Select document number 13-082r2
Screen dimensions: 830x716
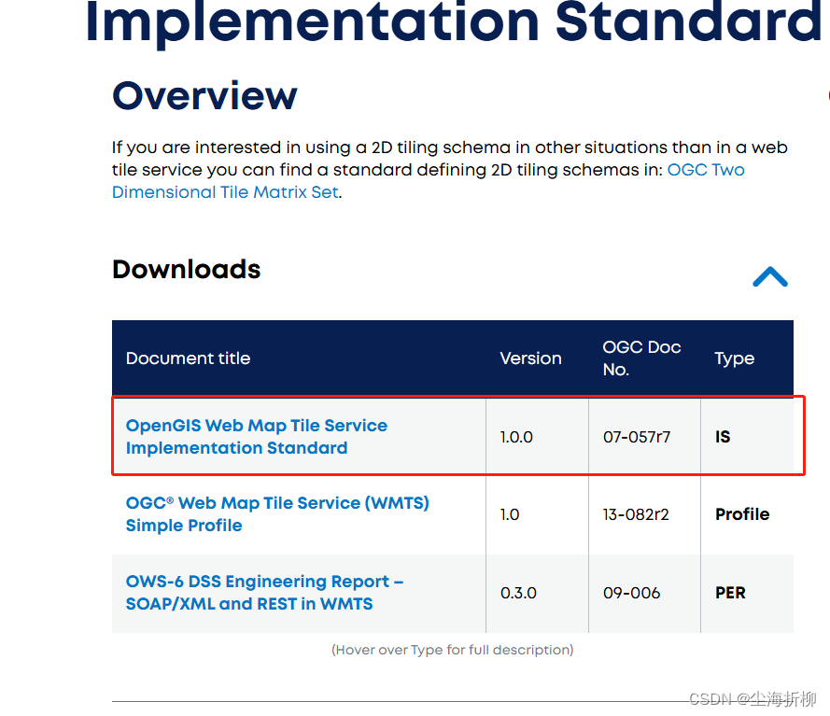636,514
